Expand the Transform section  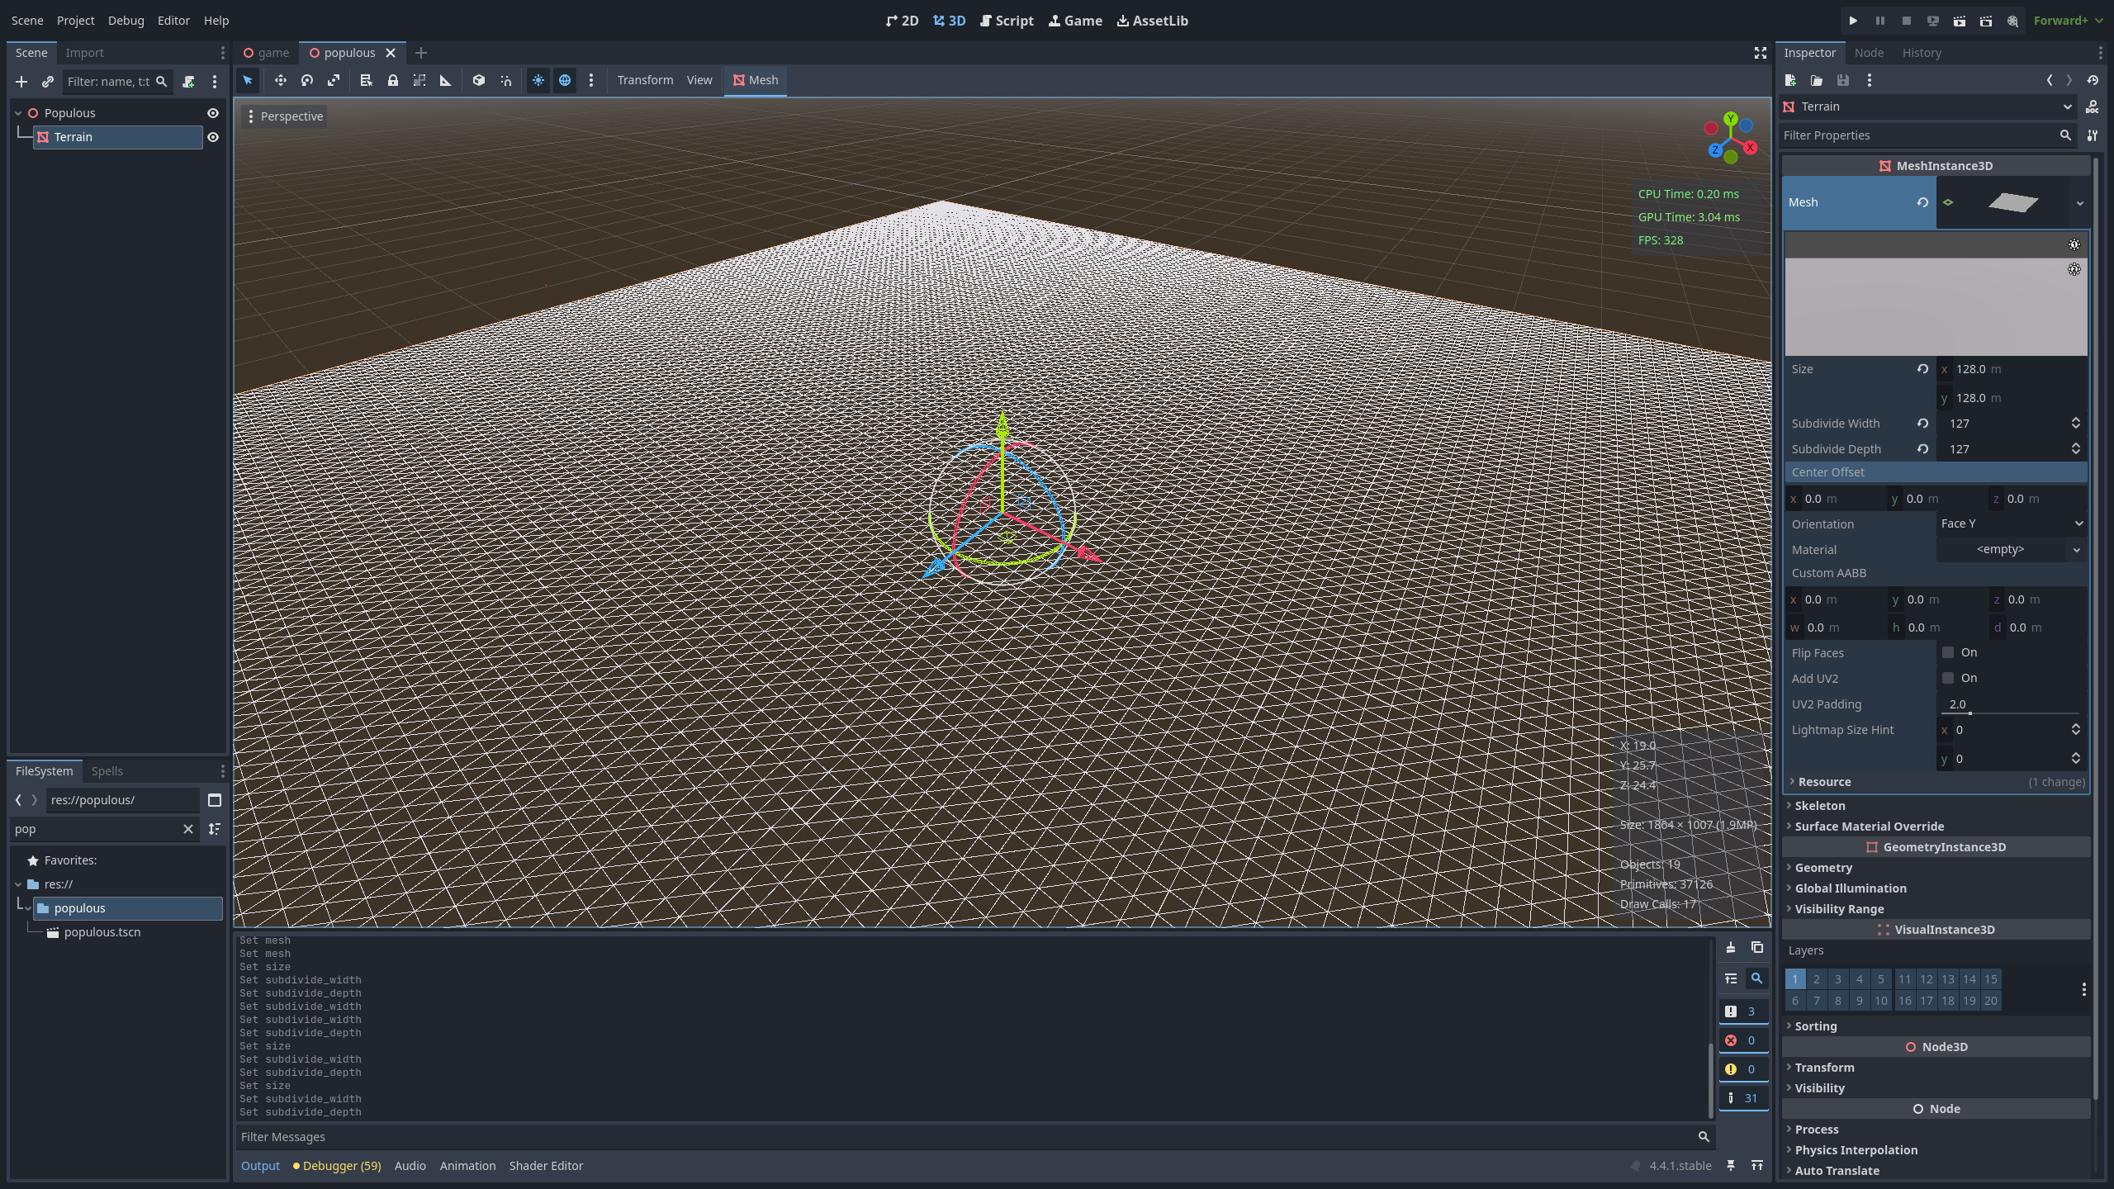pos(1824,1068)
